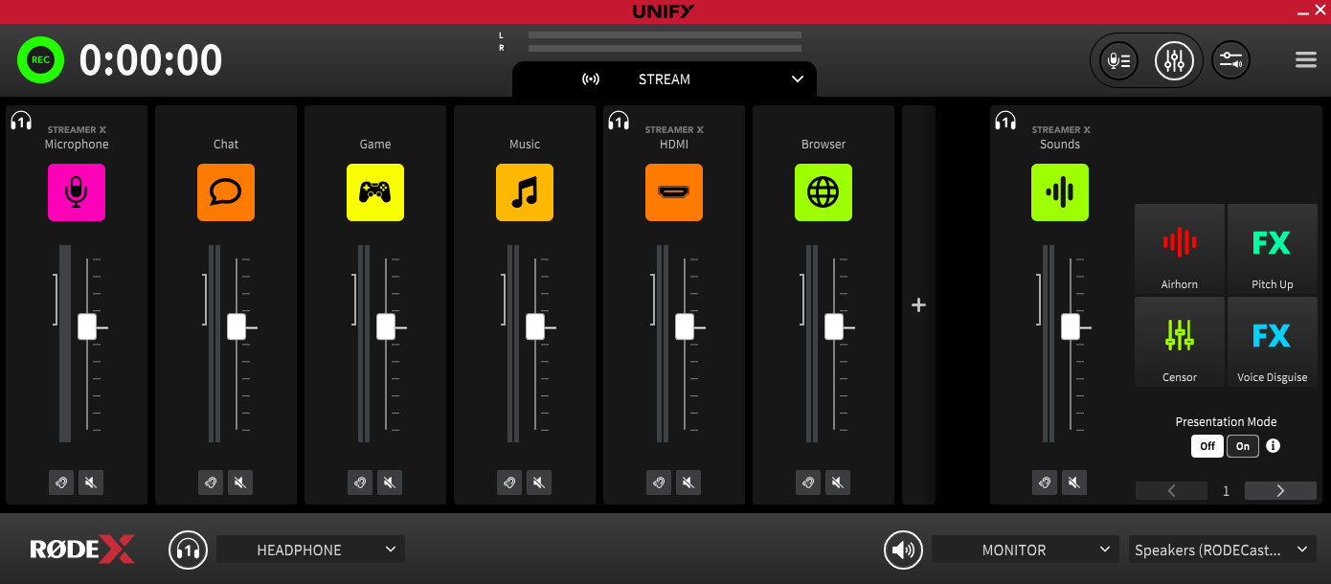Add a new channel with the plus button
Viewport: 1331px width, 584px height.
tap(918, 304)
